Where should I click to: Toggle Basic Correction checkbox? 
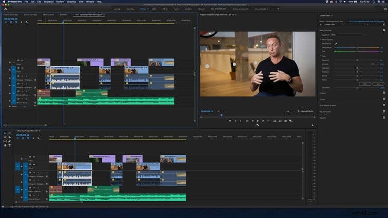click(384, 30)
